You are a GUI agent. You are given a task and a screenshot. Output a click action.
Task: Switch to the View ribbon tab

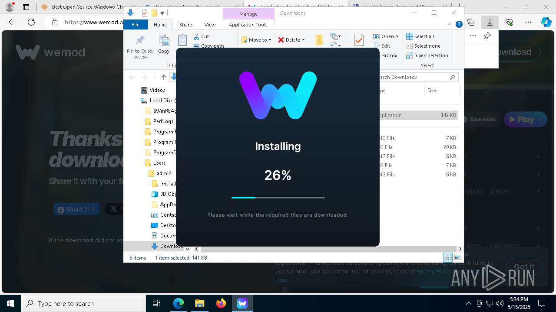point(210,25)
